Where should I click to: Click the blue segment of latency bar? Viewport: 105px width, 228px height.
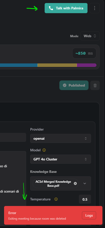click(x=19, y=65)
